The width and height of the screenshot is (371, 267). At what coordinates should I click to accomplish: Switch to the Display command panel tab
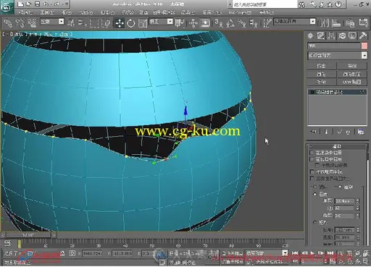coord(353,36)
